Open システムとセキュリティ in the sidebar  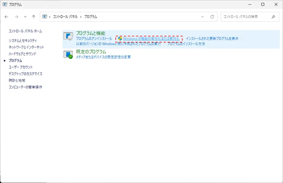(22, 41)
